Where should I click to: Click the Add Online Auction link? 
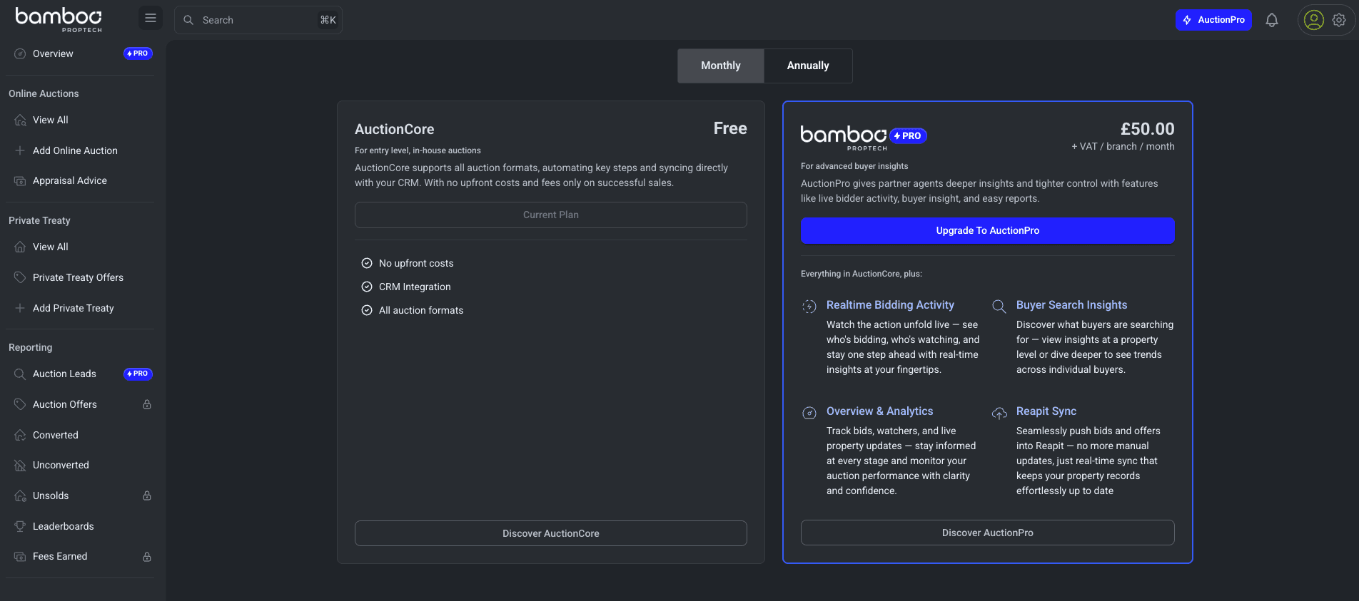click(75, 150)
